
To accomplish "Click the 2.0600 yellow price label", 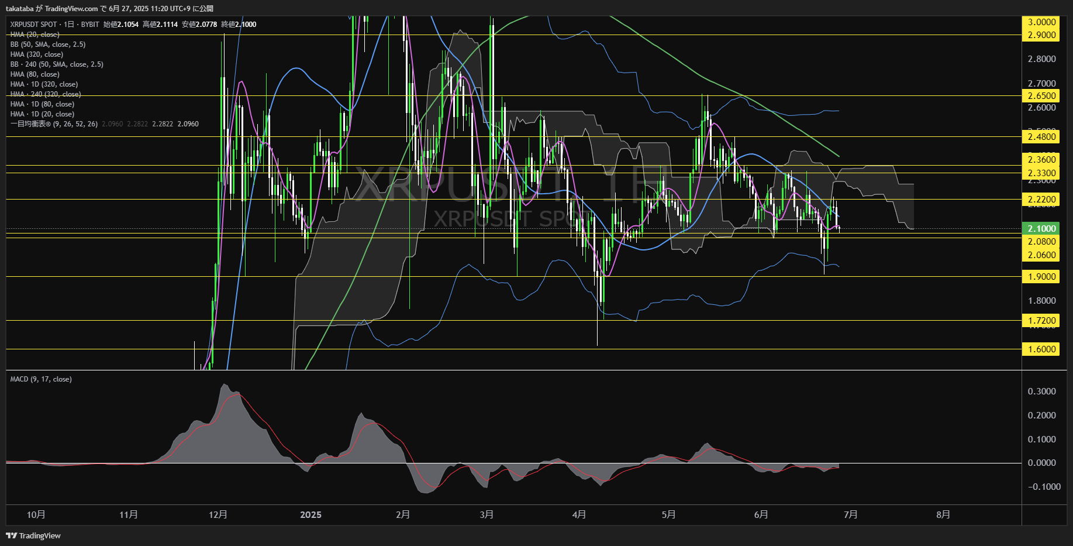I will pos(1041,255).
